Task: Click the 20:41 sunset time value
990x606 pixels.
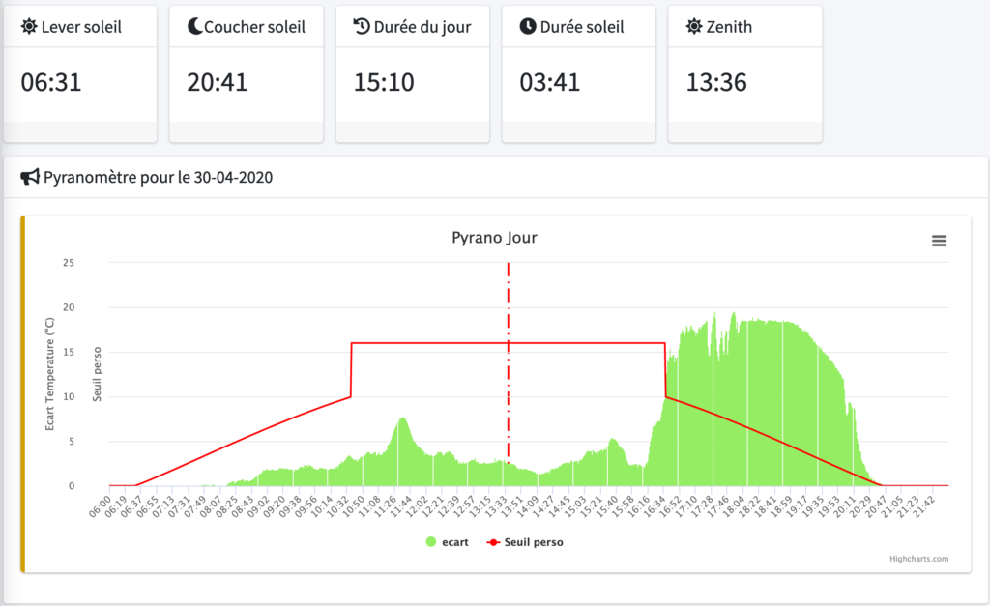Action: (217, 83)
